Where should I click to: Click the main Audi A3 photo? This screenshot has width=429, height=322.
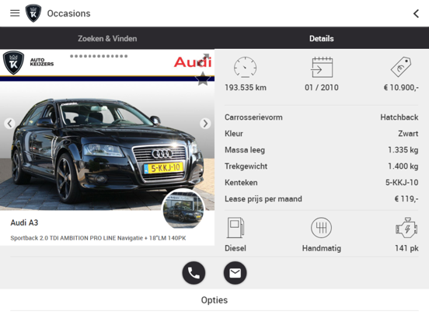(x=107, y=145)
